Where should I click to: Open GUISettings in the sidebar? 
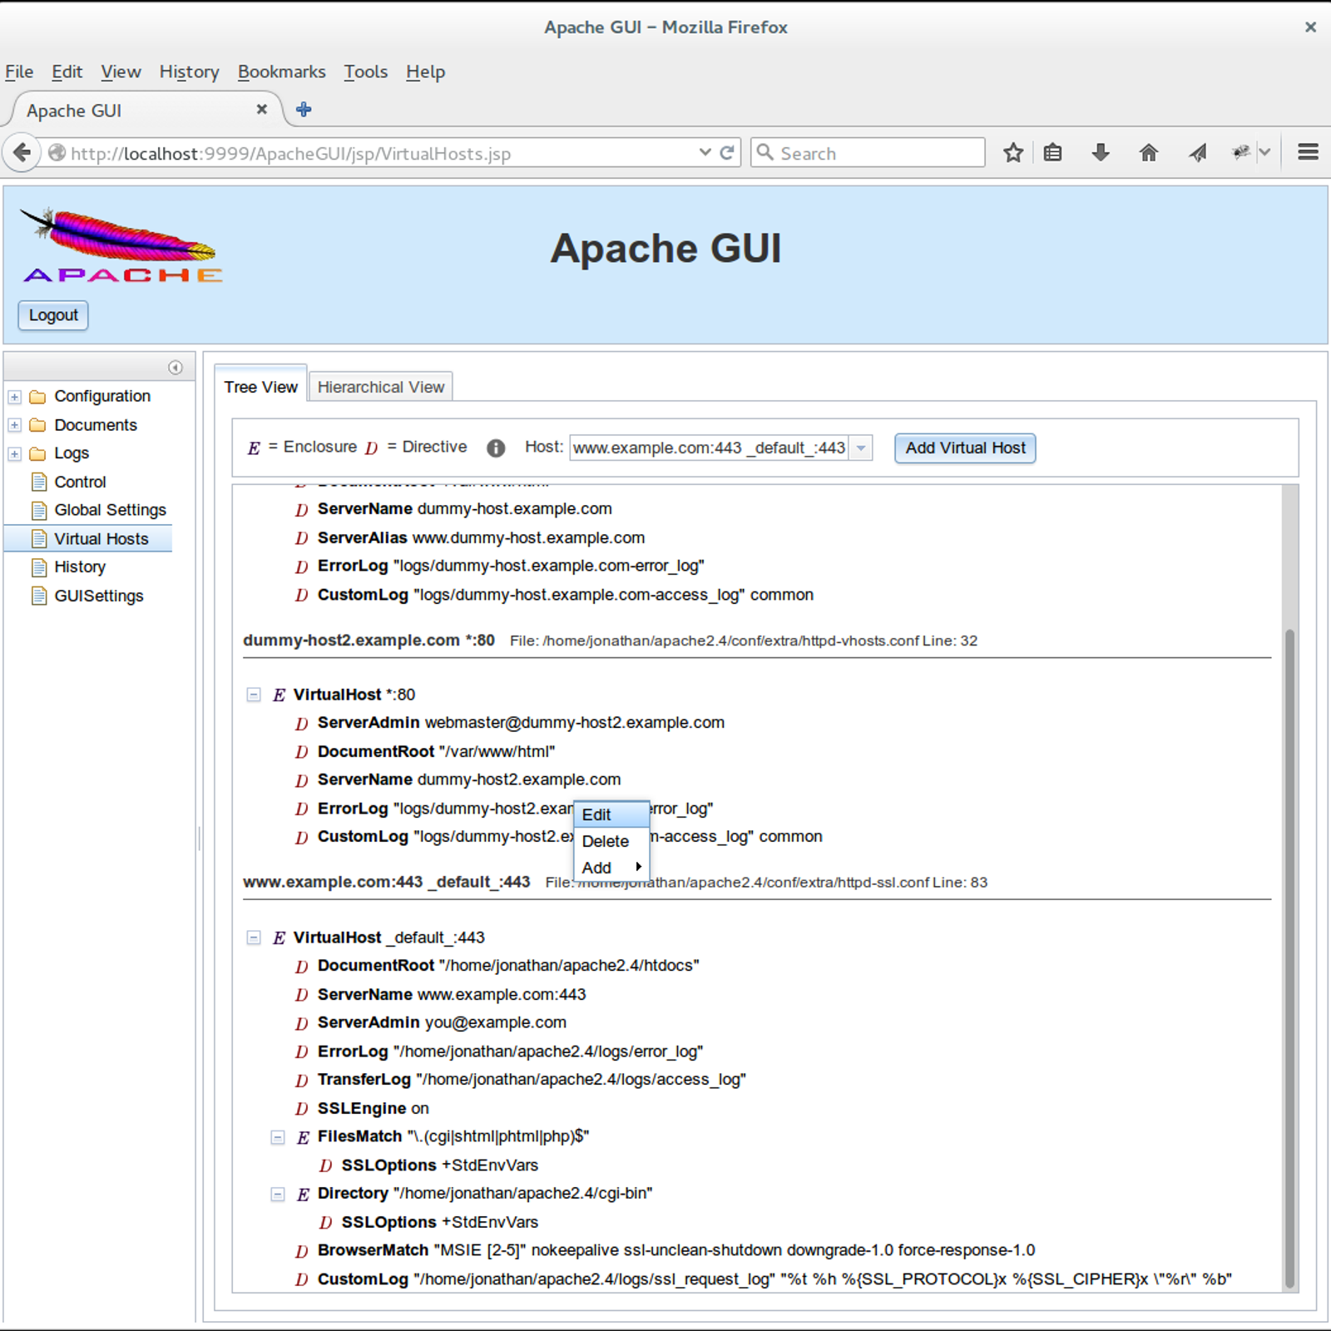[98, 596]
